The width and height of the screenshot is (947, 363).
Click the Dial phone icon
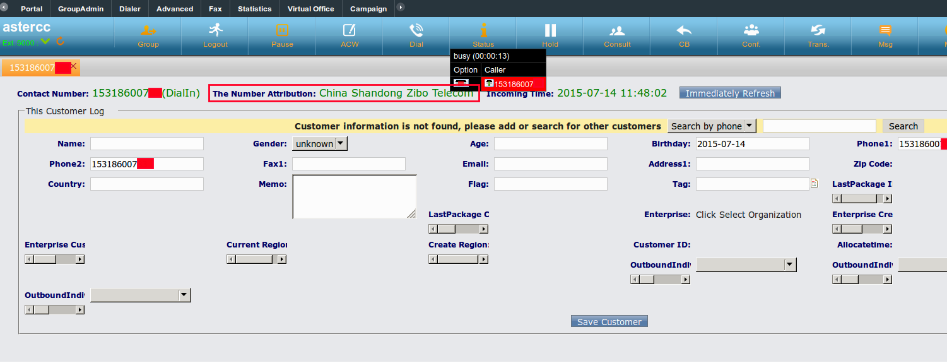click(416, 30)
